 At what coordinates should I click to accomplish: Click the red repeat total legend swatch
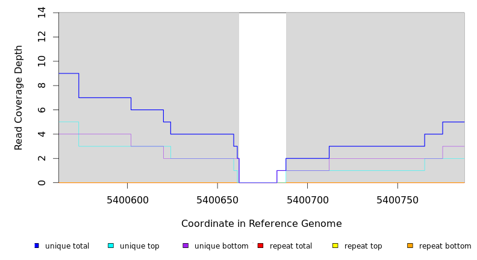(x=260, y=246)
